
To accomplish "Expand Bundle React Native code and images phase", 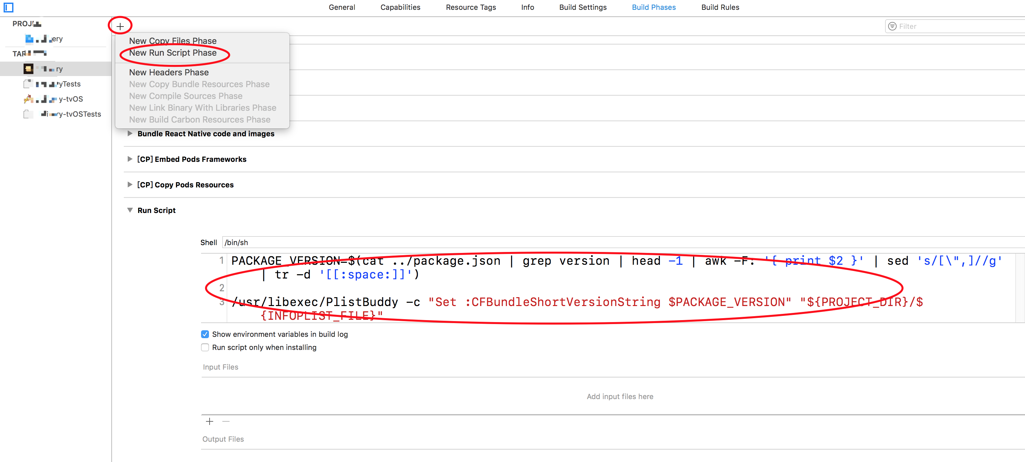I will [130, 133].
